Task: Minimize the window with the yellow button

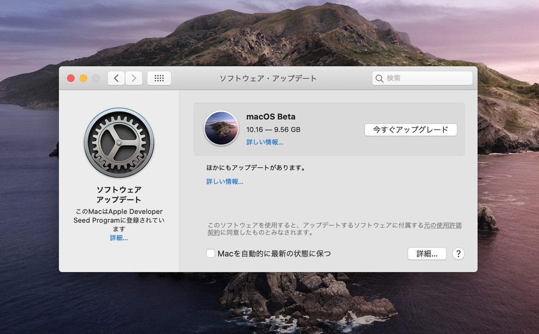Action: [83, 78]
